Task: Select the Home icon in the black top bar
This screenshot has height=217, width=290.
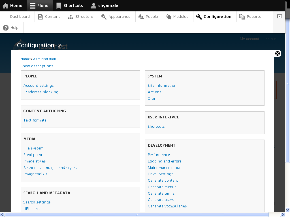Action: click(x=6, y=5)
